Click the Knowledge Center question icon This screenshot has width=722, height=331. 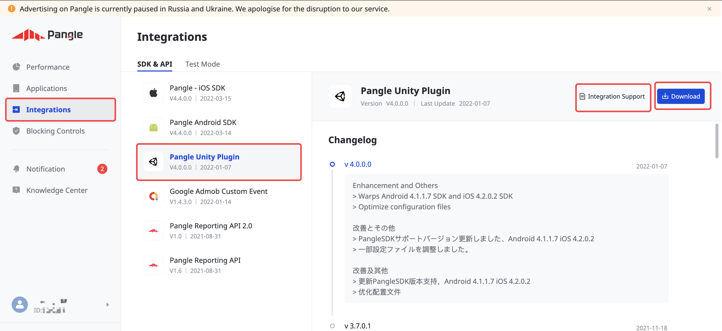pos(16,190)
